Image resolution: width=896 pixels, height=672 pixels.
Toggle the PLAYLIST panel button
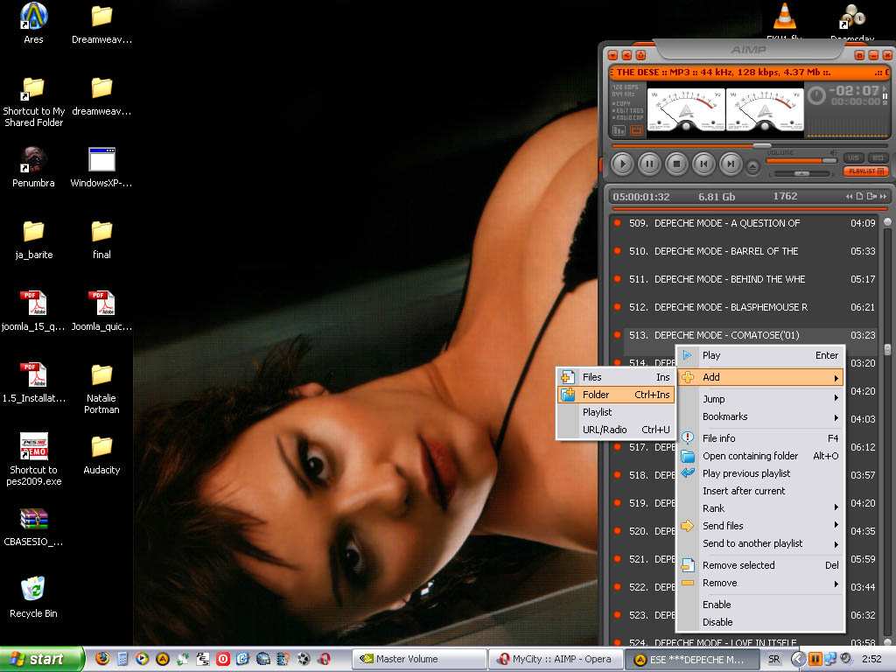[x=866, y=171]
